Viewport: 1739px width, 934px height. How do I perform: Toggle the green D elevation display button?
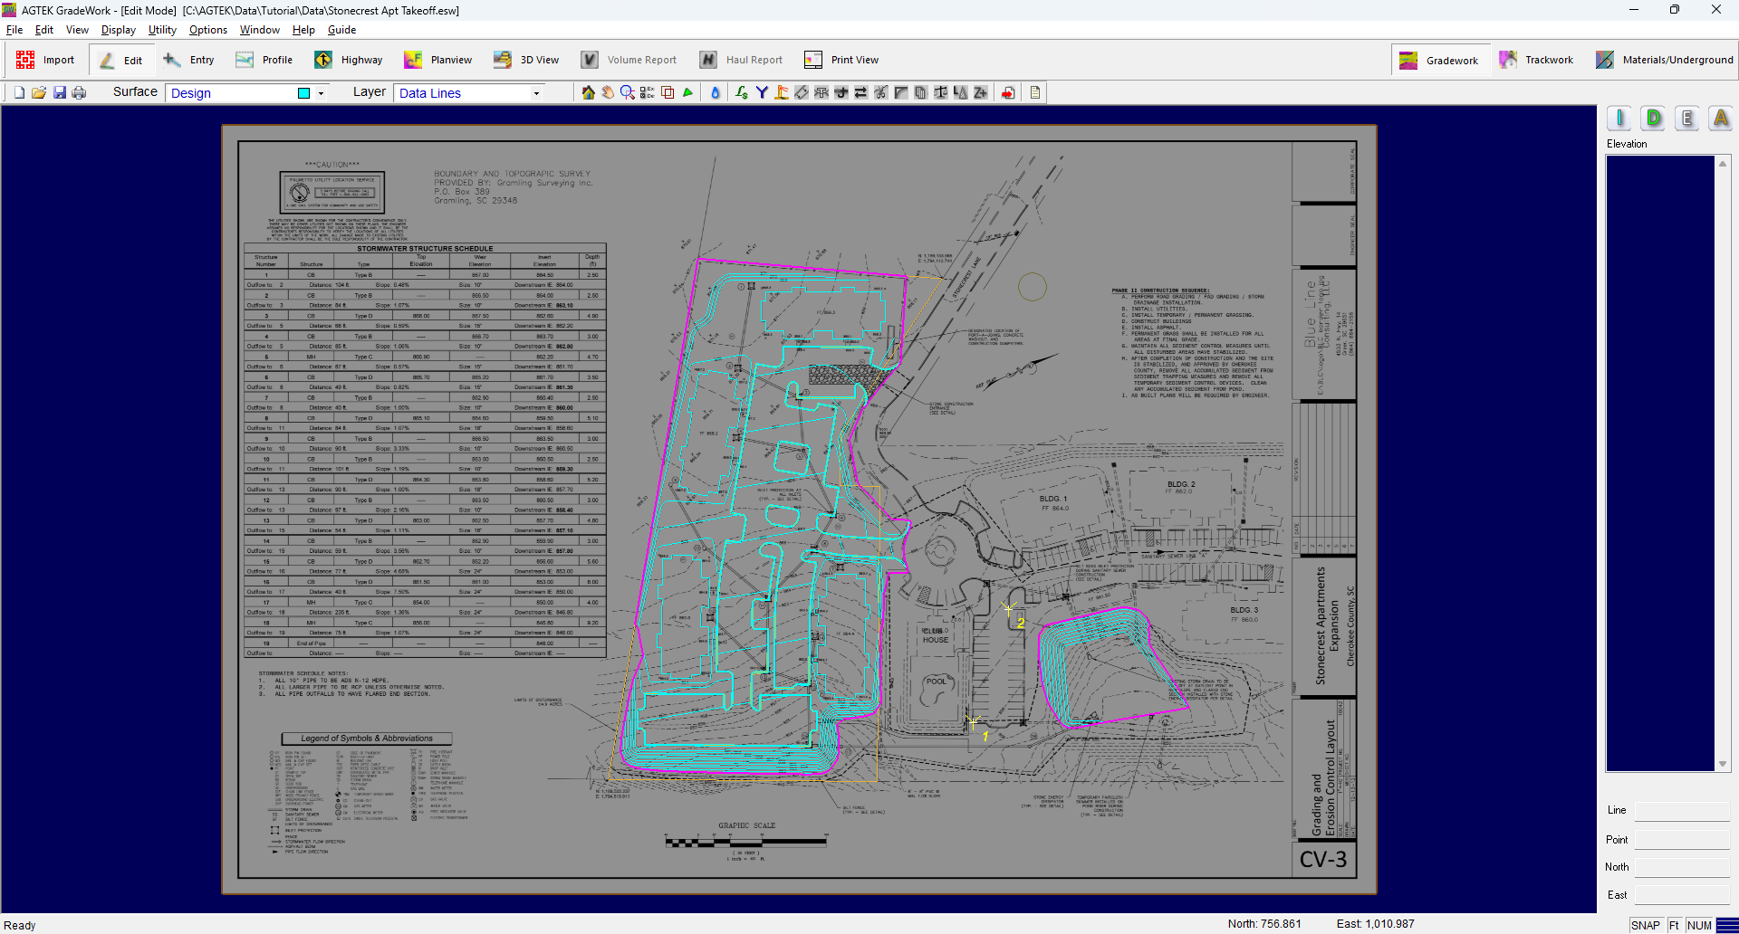tap(1652, 118)
